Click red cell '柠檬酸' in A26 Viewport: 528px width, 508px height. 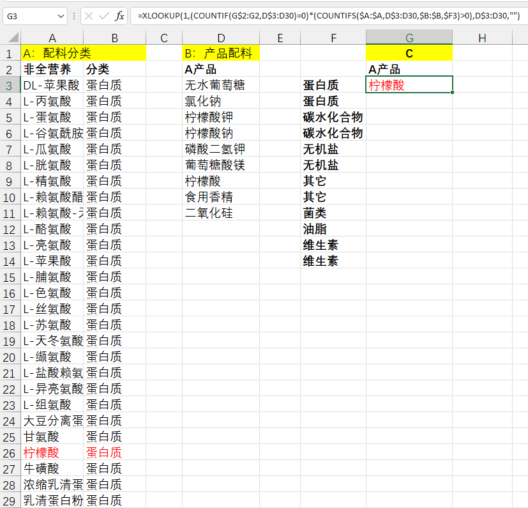click(x=52, y=452)
